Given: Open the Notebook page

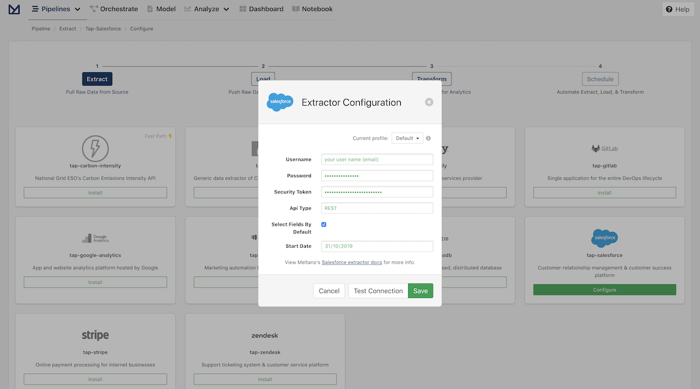Looking at the screenshot, I should coord(312,9).
